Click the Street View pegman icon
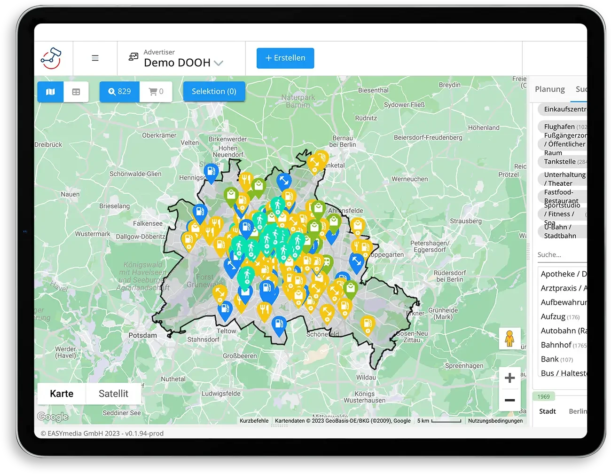 pos(509,338)
